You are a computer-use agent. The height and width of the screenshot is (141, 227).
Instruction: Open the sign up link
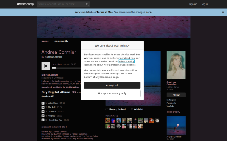(193, 4)
